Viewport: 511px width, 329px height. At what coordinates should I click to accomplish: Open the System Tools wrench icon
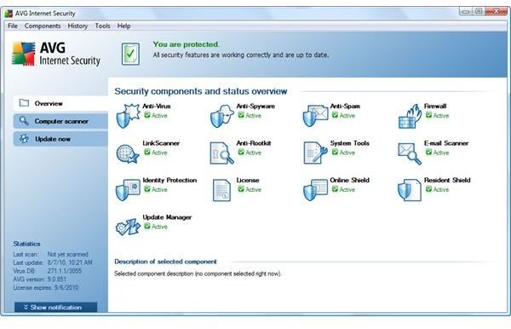(315, 153)
